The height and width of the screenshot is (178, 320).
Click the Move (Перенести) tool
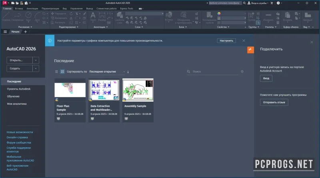point(59,14)
